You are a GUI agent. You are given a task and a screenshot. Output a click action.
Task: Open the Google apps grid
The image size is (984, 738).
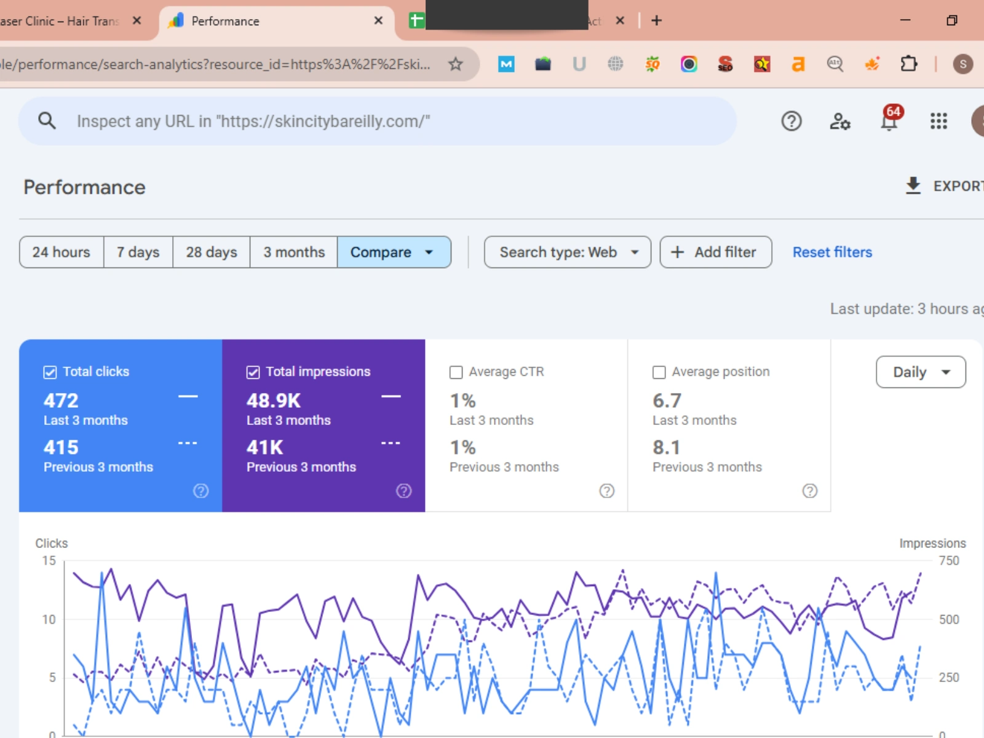(938, 121)
